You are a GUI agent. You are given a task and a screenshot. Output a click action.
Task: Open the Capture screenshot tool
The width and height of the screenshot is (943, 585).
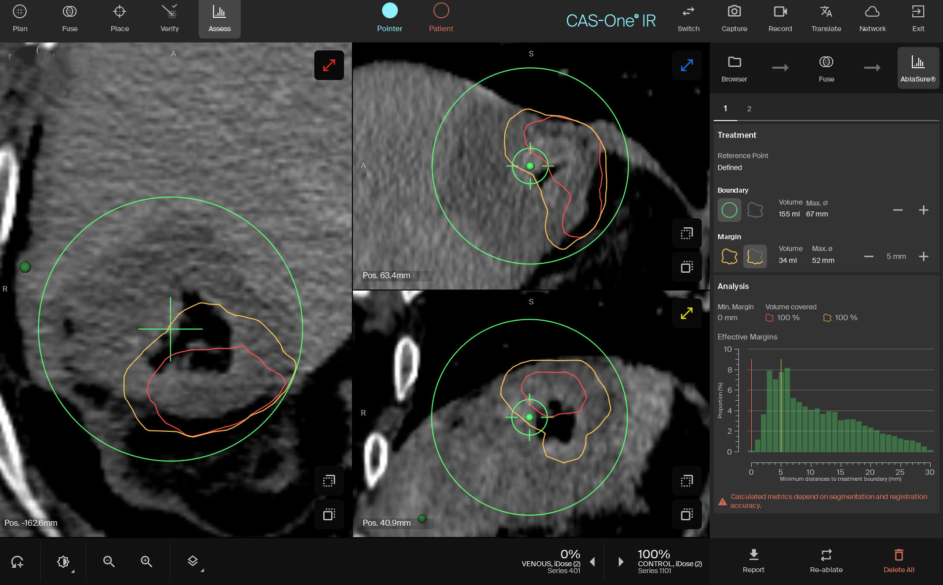click(734, 19)
